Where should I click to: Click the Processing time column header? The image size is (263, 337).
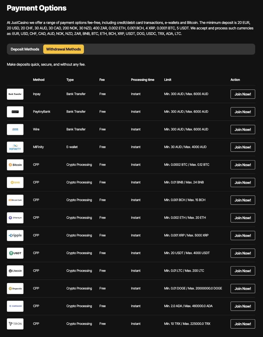click(x=143, y=80)
